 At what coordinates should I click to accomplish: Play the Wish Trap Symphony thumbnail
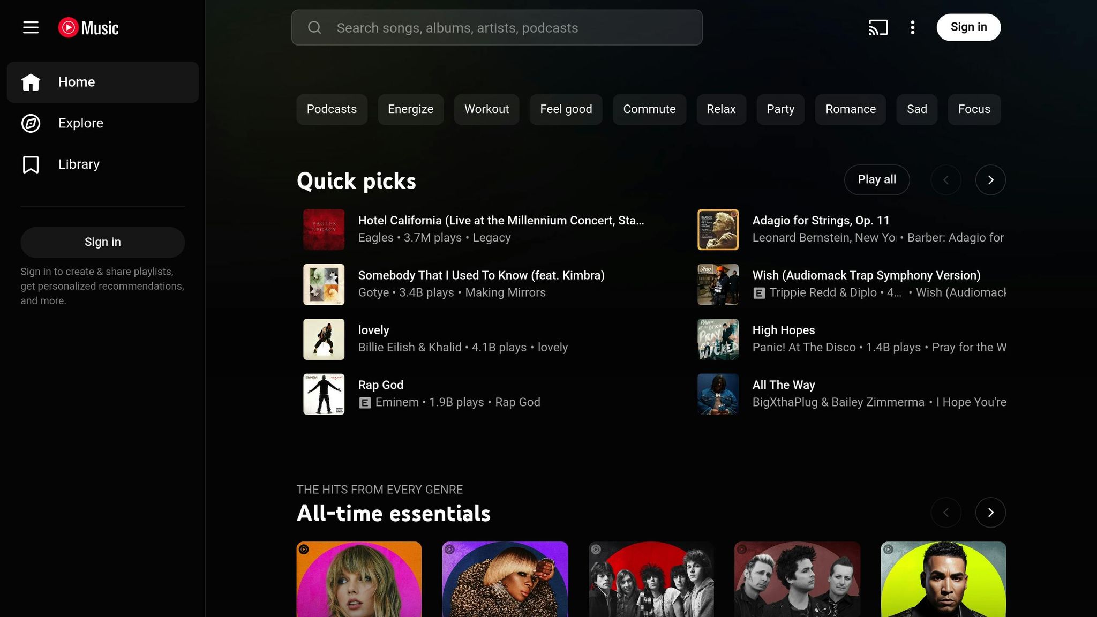click(x=718, y=284)
